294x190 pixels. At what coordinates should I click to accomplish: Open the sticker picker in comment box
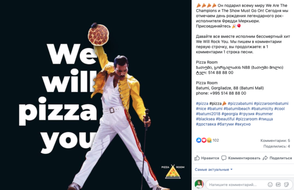tap(286, 185)
